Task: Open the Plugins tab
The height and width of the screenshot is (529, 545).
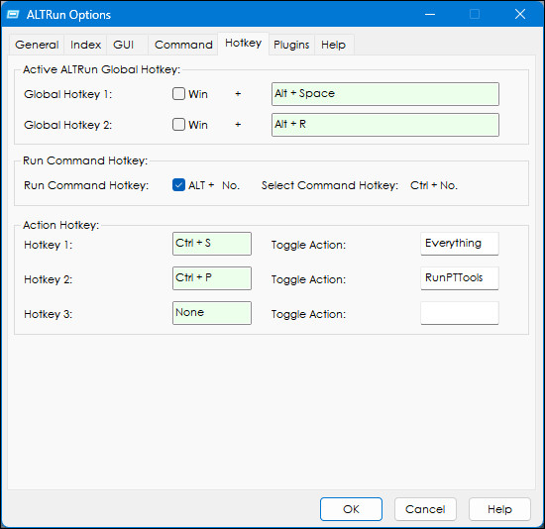Action: tap(291, 45)
